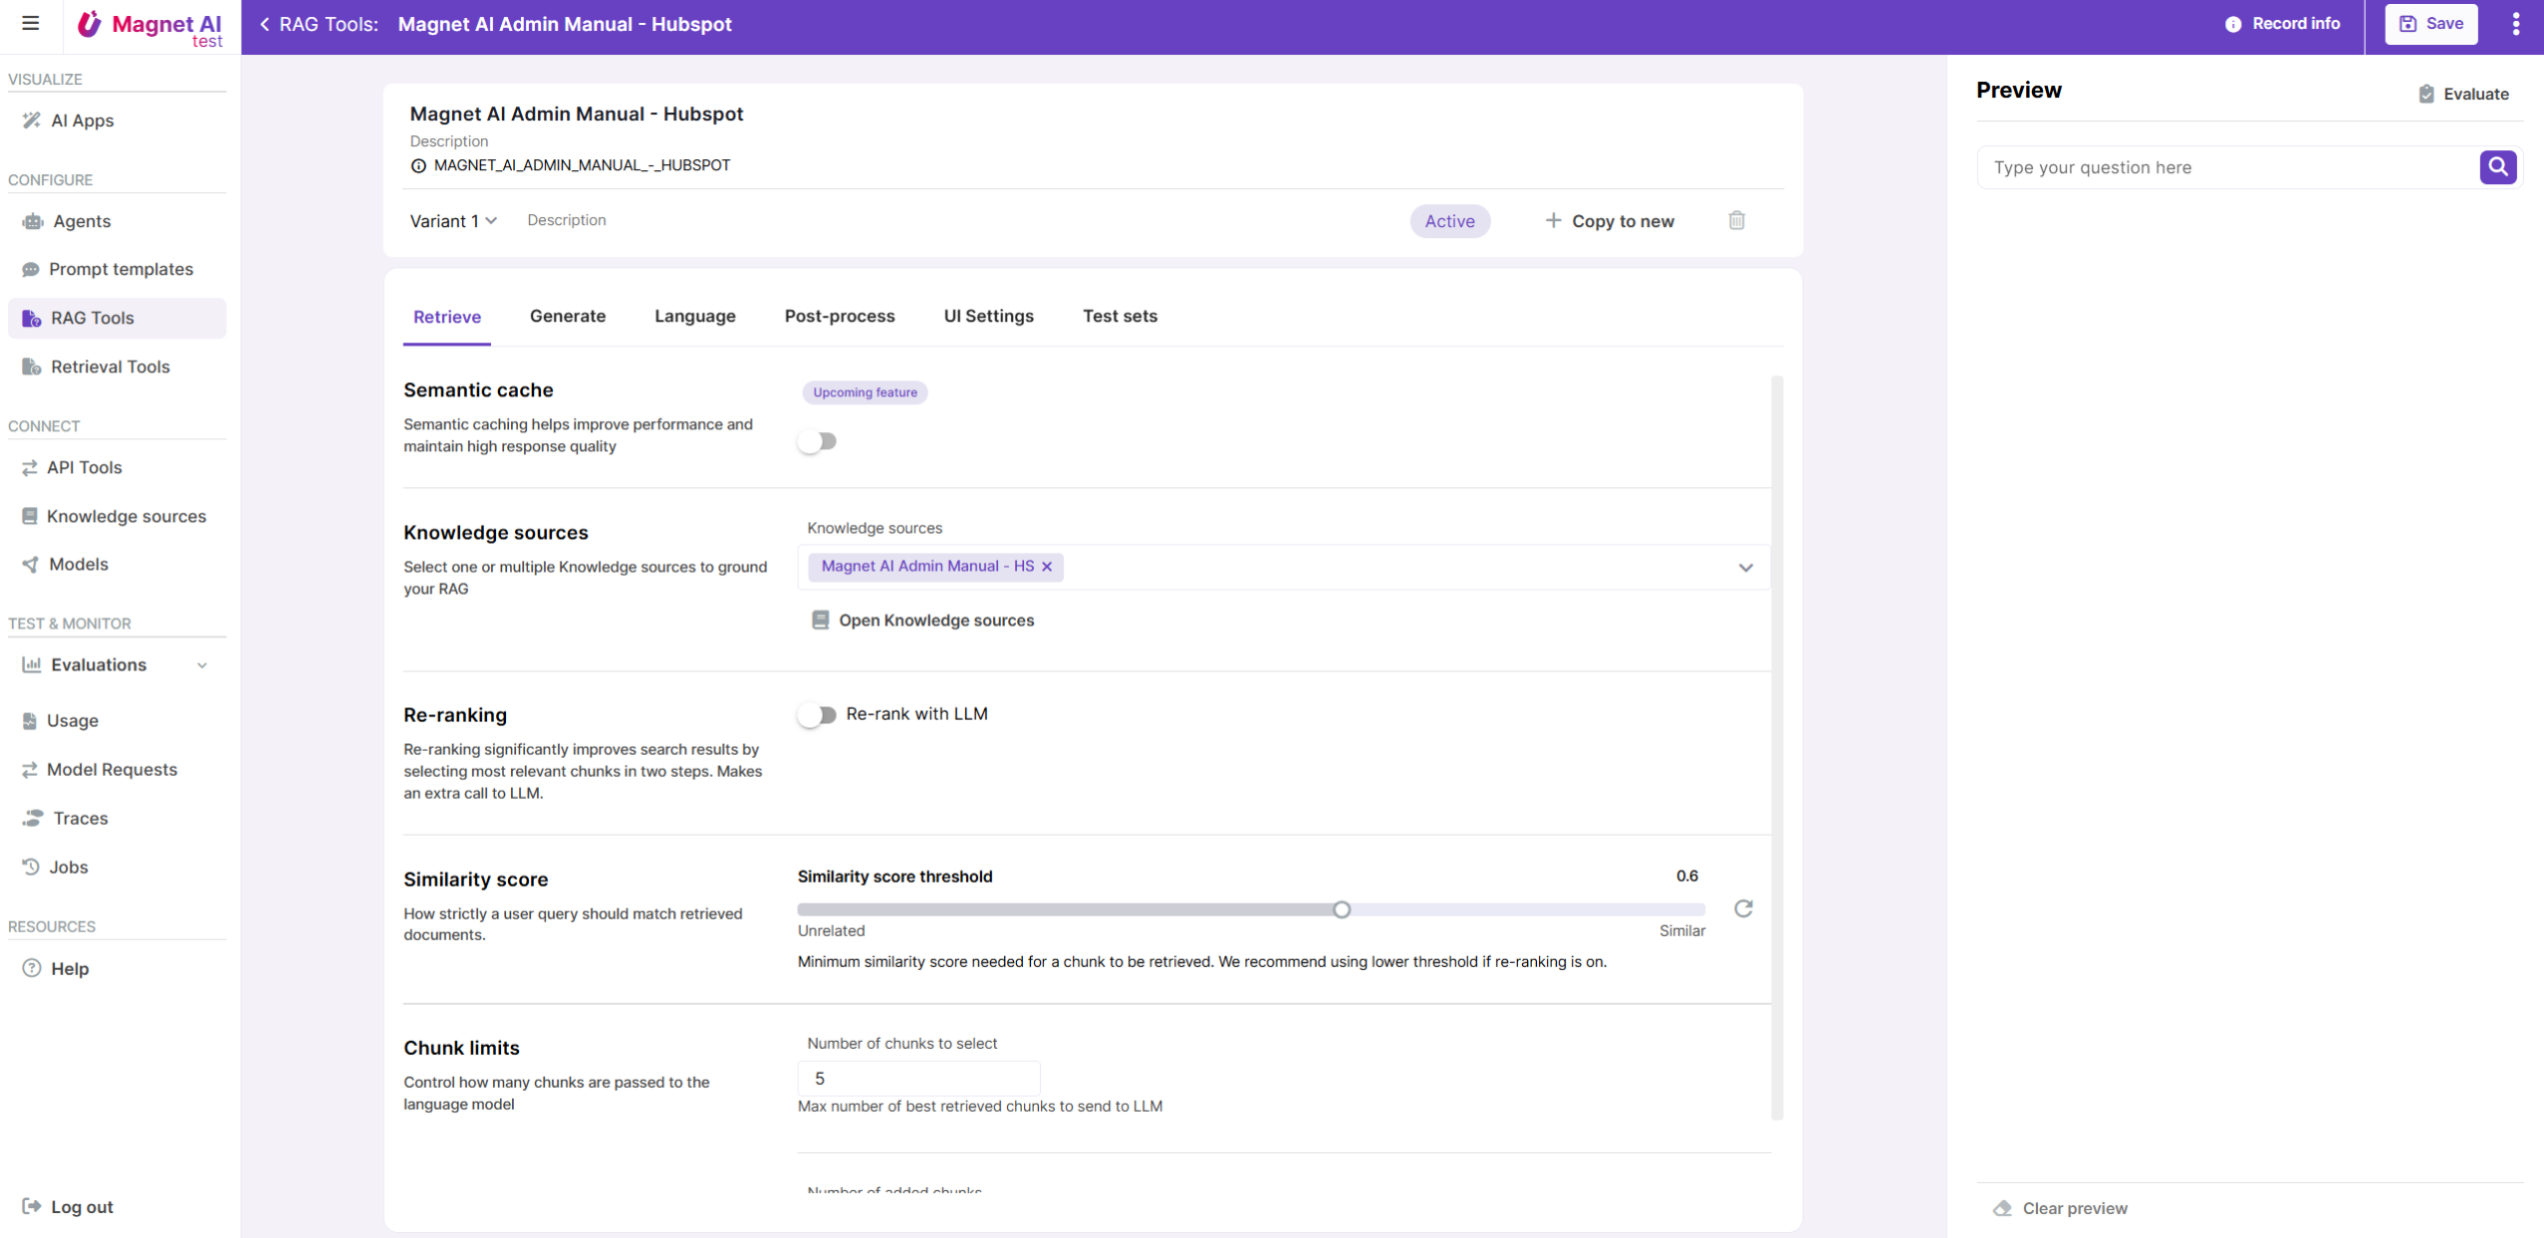
Task: Click the Number of chunks to select field
Action: [918, 1079]
